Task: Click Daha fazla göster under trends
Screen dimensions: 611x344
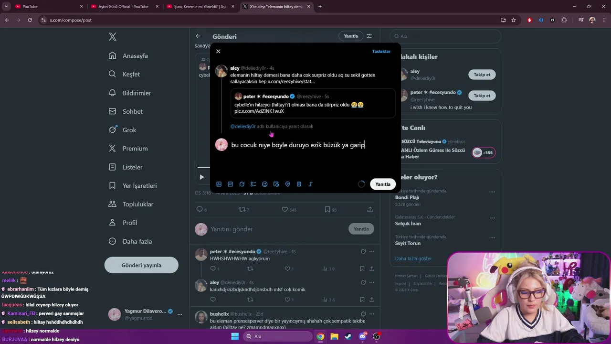Action: pyautogui.click(x=413, y=258)
